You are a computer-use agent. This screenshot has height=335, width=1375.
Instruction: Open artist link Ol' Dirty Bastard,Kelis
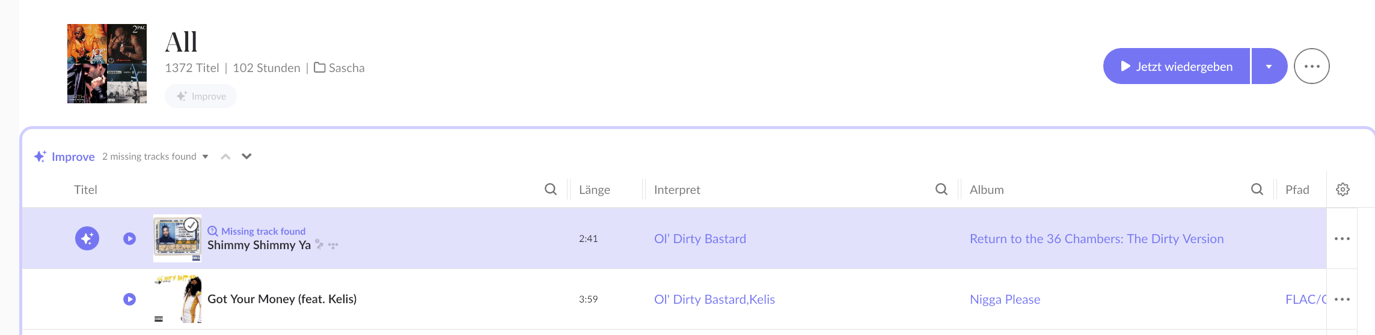click(x=714, y=299)
